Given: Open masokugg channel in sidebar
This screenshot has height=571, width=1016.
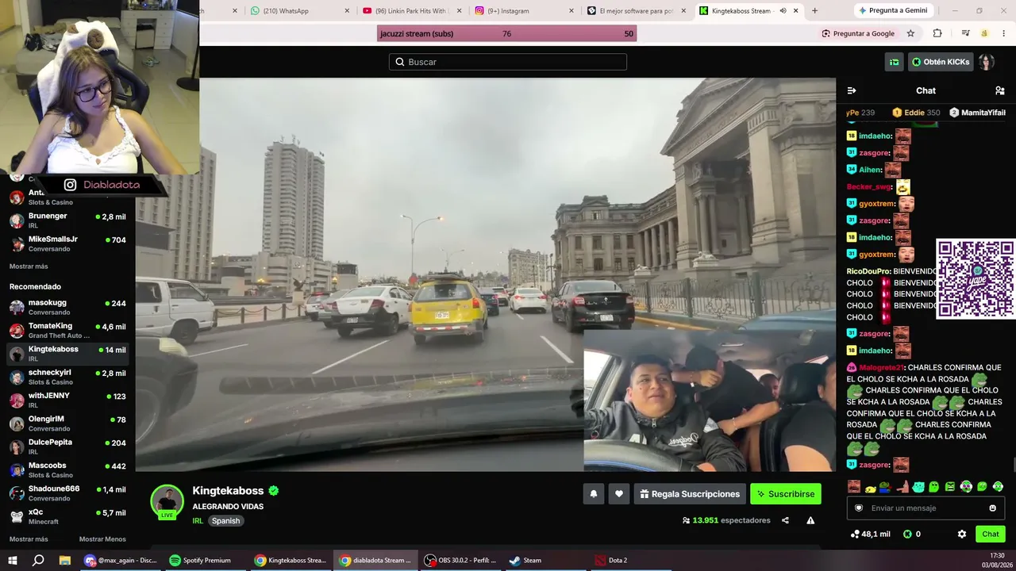Looking at the screenshot, I should 67,307.
